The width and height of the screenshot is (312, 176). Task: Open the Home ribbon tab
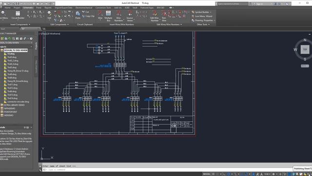click(x=8, y=8)
